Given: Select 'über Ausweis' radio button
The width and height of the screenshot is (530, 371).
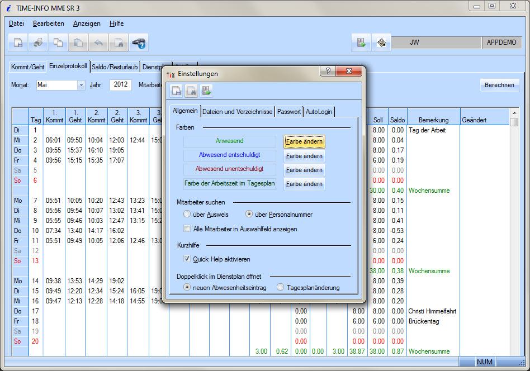Looking at the screenshot, I should 187,214.
